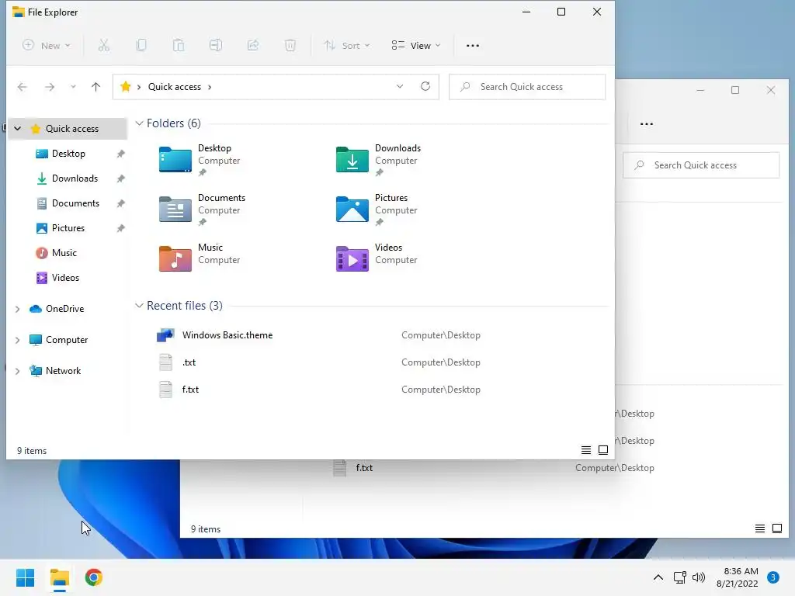The image size is (795, 596).
Task: Open the network tray icon
Action: tap(679, 577)
